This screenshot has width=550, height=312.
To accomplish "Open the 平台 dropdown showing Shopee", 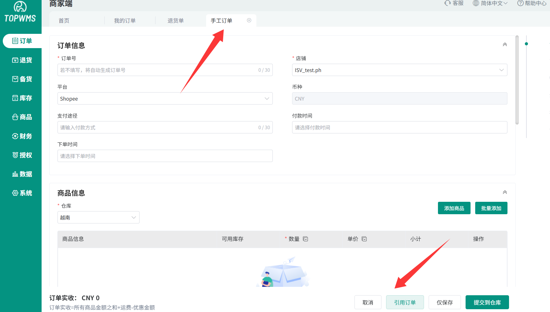I will tap(165, 98).
